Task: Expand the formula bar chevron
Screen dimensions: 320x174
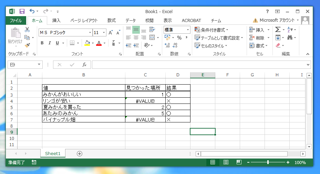Action: pyautogui.click(x=308, y=65)
